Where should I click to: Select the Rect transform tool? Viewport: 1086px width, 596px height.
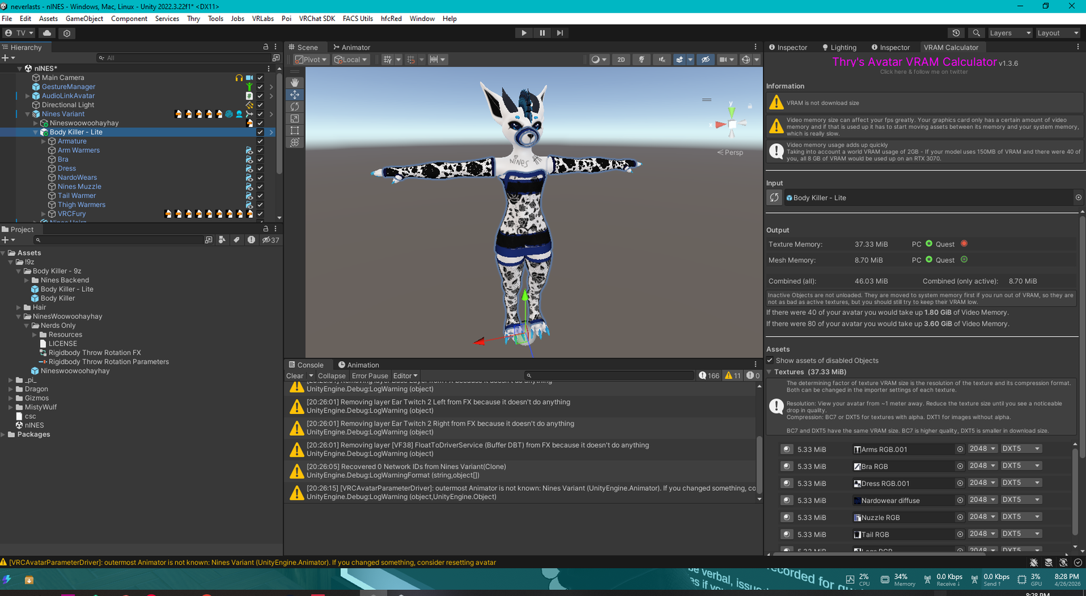click(295, 130)
